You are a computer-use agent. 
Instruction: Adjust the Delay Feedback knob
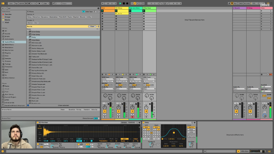(x=151, y=144)
